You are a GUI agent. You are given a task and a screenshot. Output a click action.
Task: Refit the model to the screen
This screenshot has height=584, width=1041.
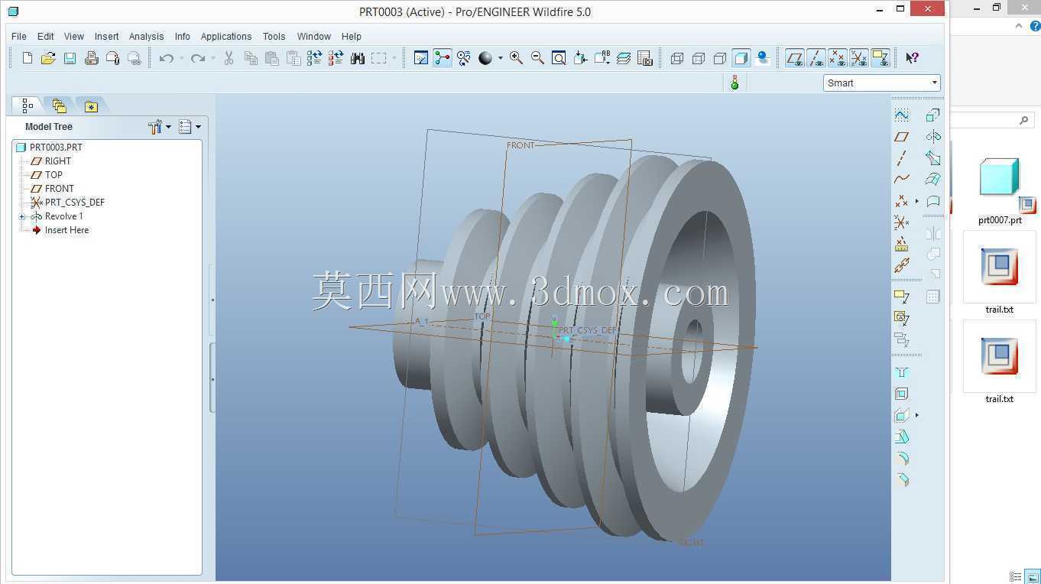click(x=559, y=58)
